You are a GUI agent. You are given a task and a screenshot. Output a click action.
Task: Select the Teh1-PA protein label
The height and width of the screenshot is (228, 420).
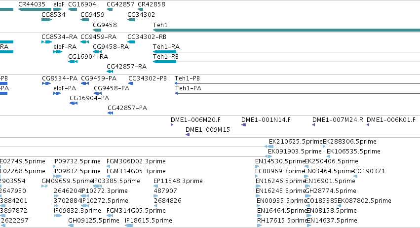[x=189, y=88]
